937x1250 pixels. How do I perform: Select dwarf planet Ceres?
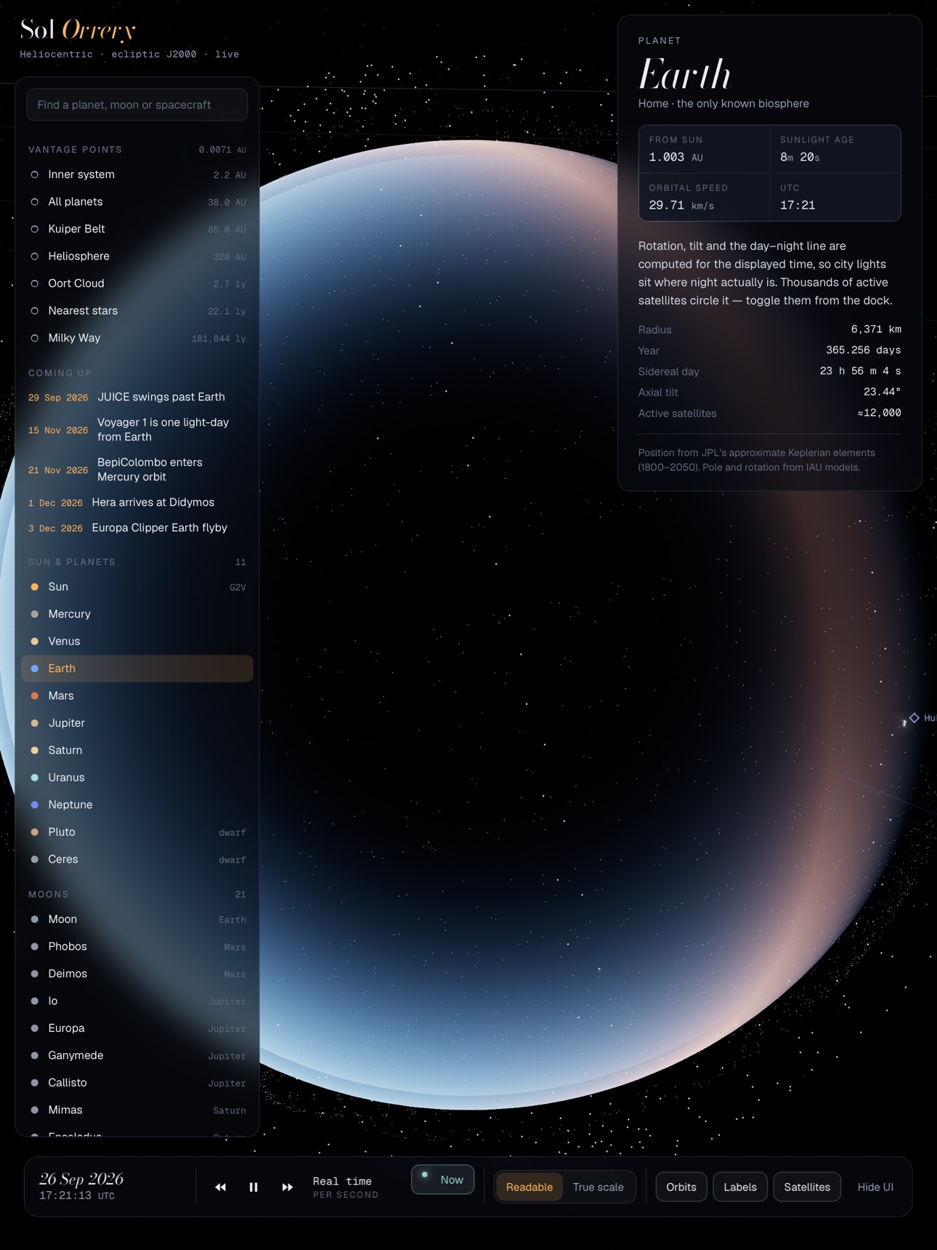coord(137,859)
